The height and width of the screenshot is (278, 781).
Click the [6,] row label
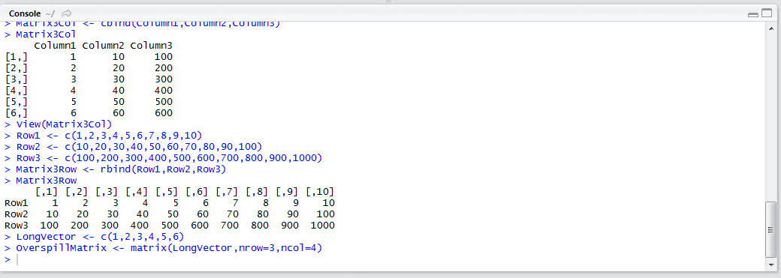pos(16,113)
